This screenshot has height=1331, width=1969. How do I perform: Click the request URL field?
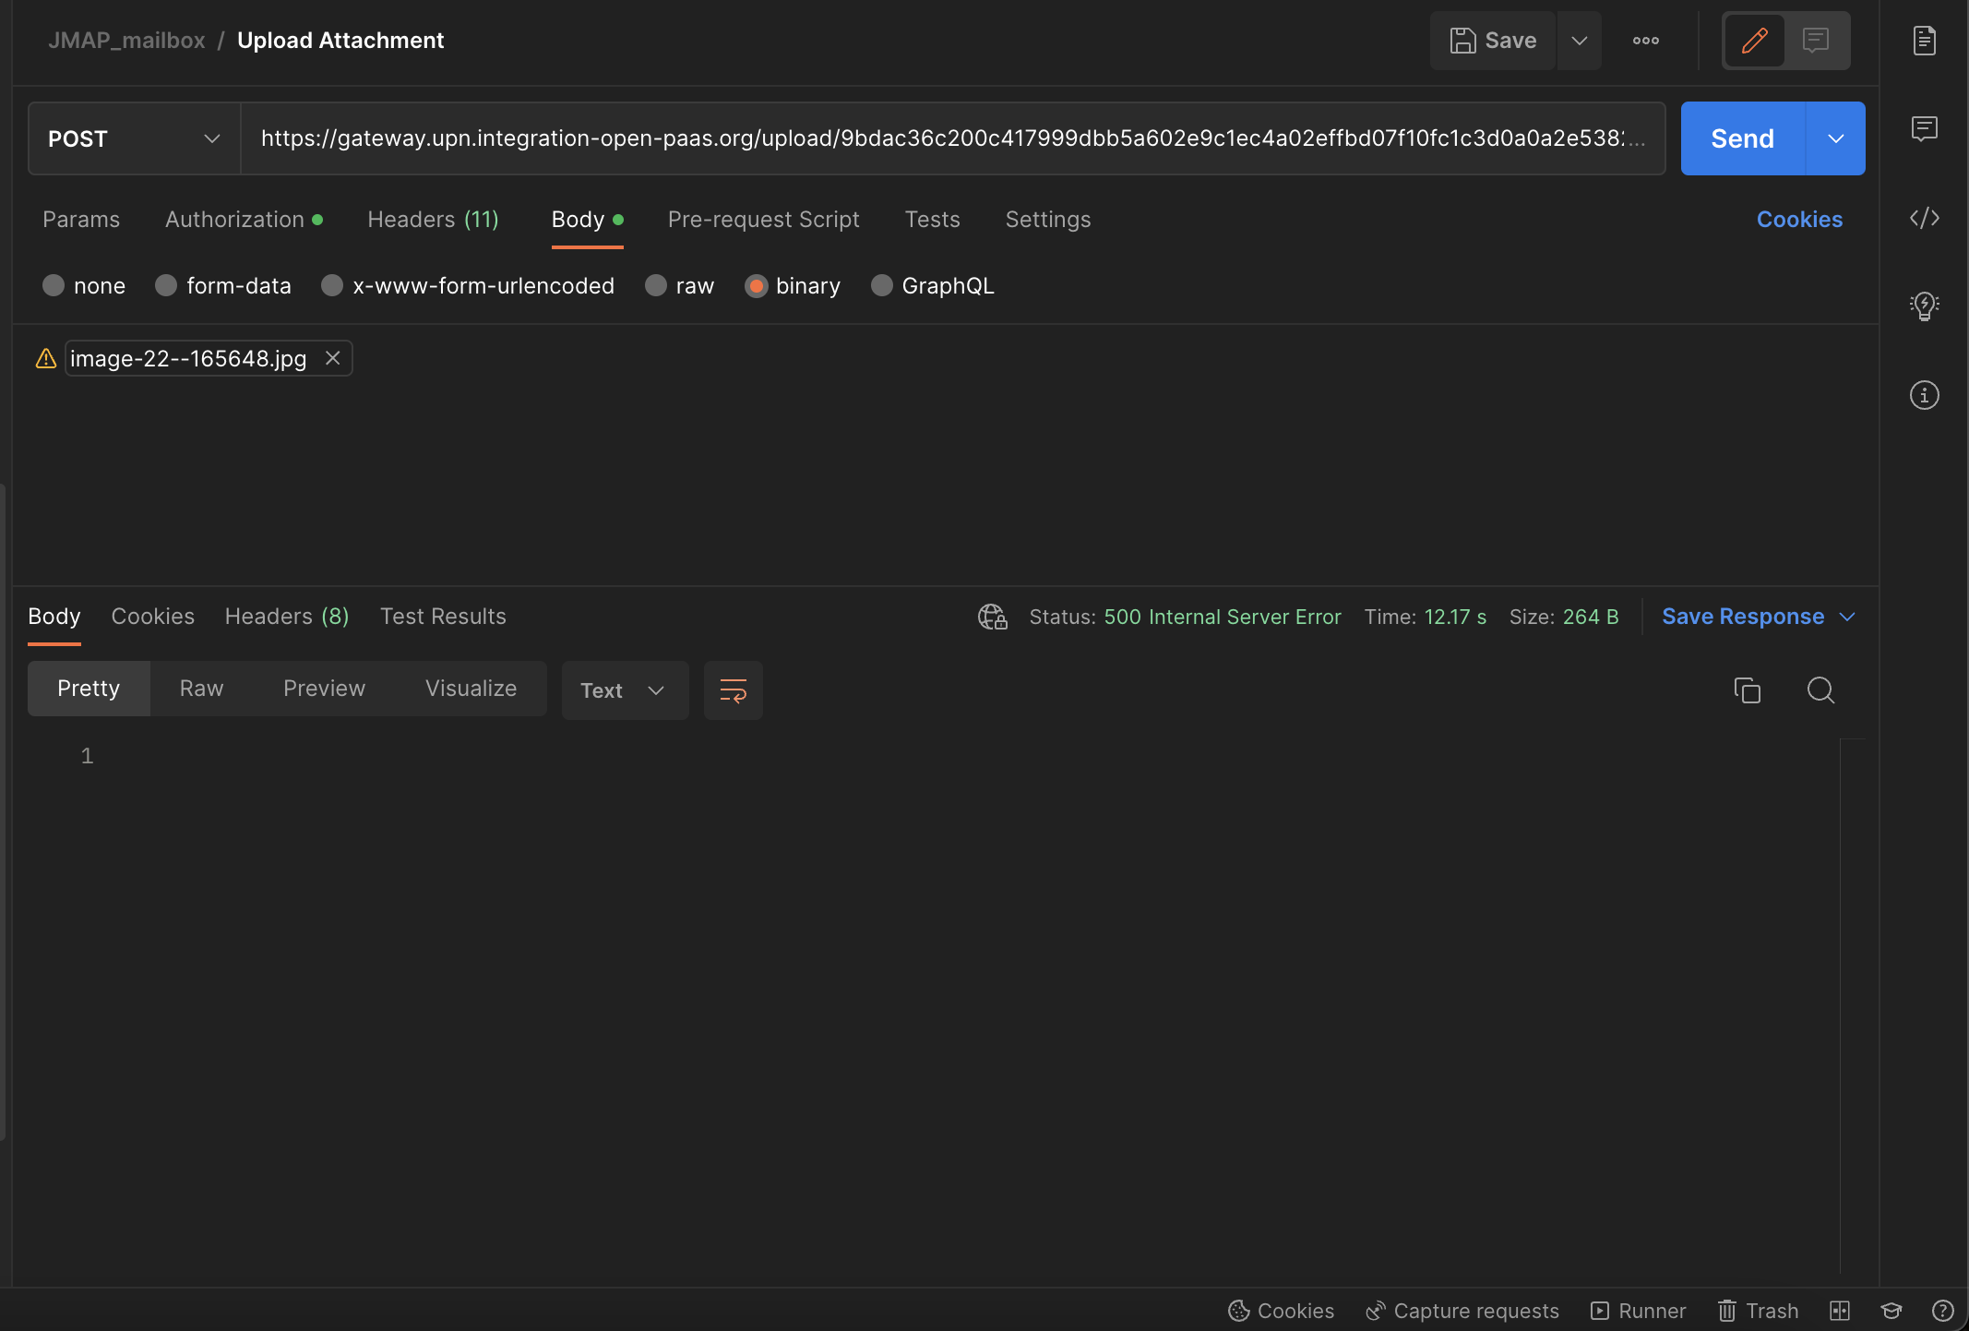pyautogui.click(x=923, y=138)
